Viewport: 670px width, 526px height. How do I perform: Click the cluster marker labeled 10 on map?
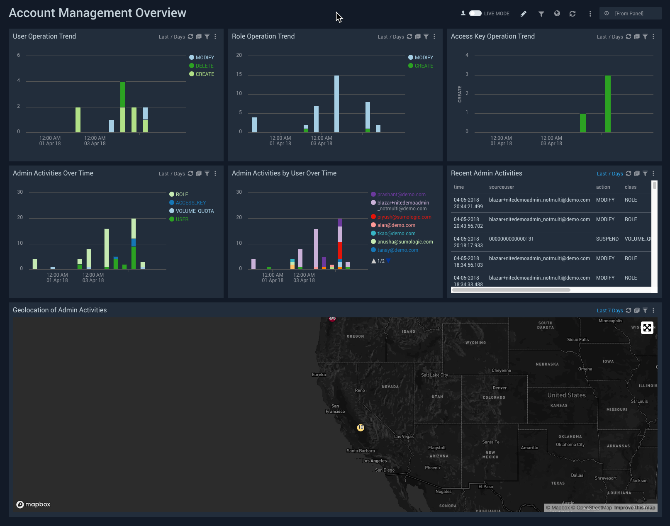361,428
